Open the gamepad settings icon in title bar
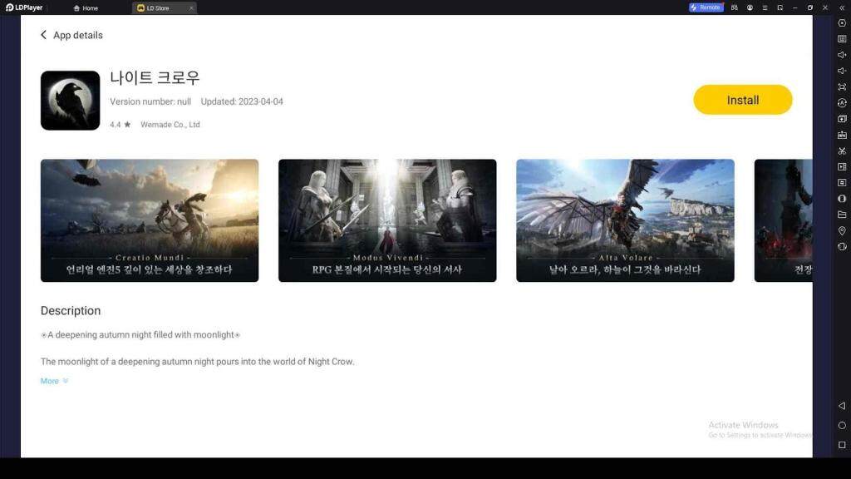 (735, 7)
